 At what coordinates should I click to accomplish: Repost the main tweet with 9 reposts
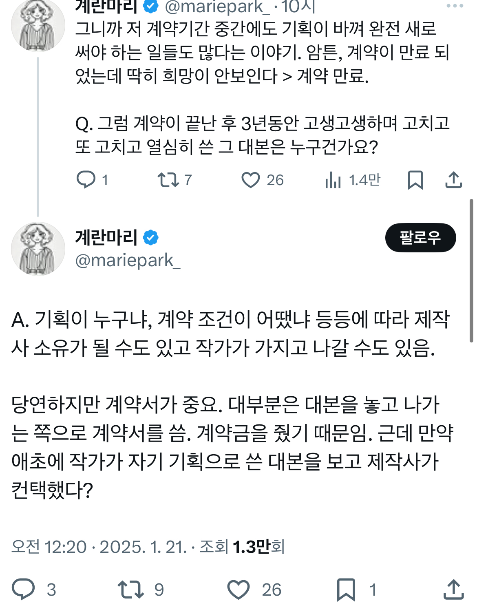(x=130, y=590)
